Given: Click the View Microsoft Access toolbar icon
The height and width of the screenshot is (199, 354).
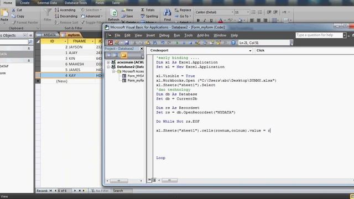Looking at the screenshot, I should coord(110,43).
